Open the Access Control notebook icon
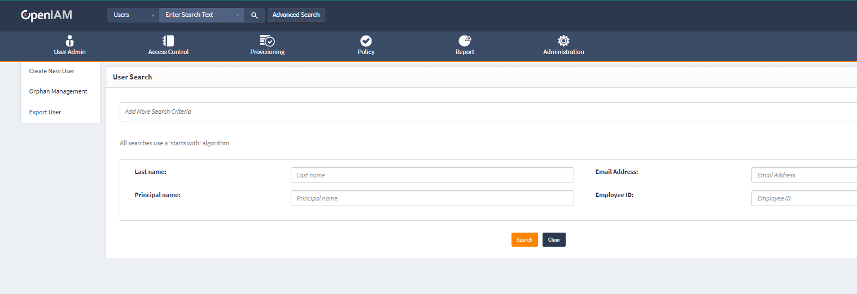 [168, 41]
